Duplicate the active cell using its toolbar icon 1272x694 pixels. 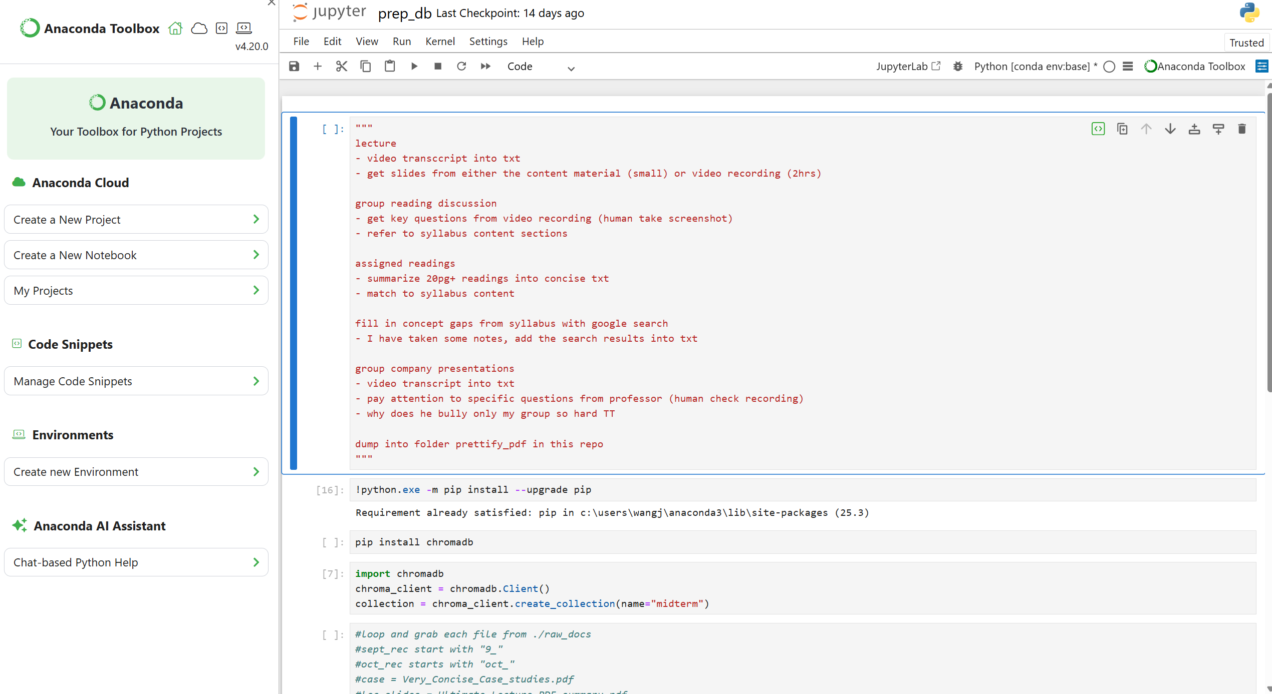pos(1122,129)
